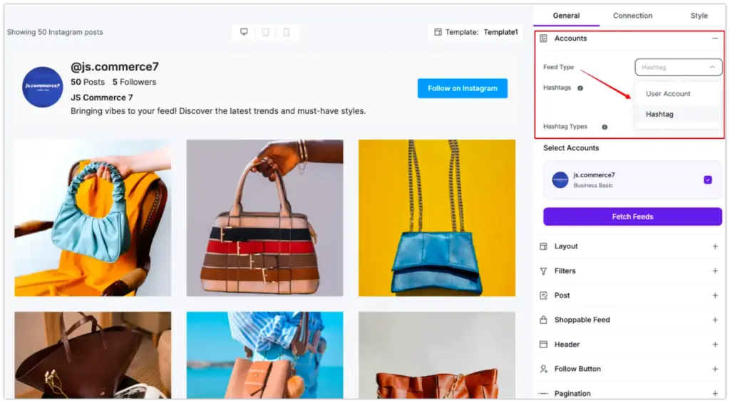Expand the Filters section
Viewport: 730px width, 403px height.
[x=715, y=271]
